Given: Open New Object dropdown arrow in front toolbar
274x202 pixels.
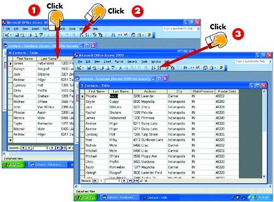Looking at the screenshot, I should (215, 68).
